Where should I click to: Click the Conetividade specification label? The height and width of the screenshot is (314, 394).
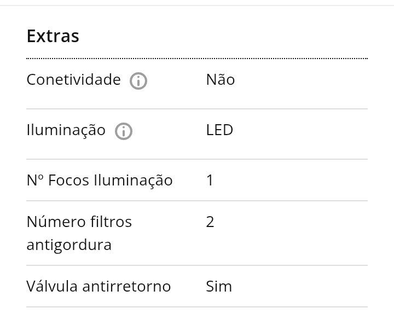(74, 80)
